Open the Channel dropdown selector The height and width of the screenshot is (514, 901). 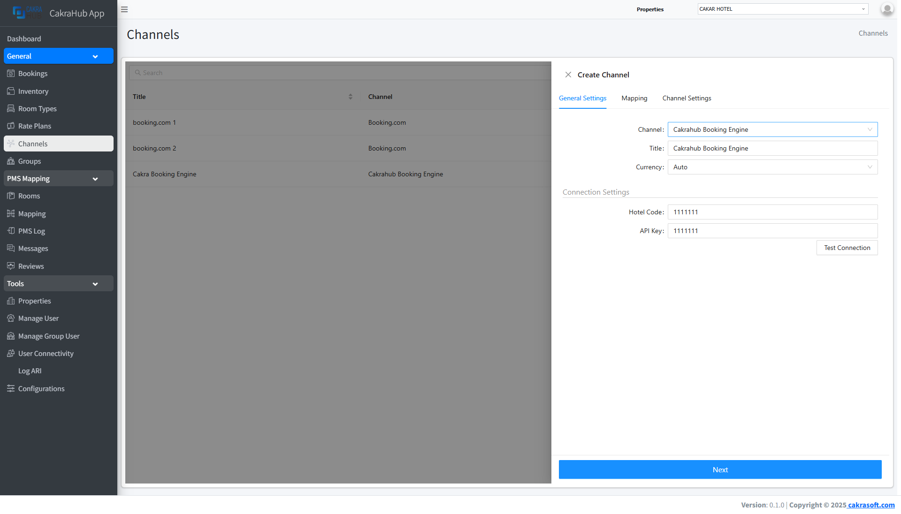(772, 129)
